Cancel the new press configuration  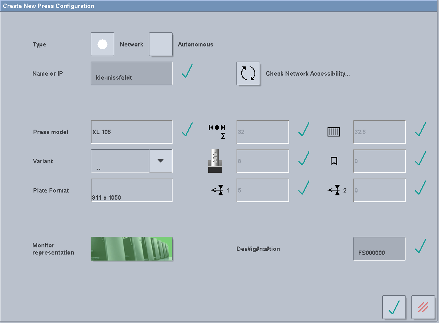point(423,307)
